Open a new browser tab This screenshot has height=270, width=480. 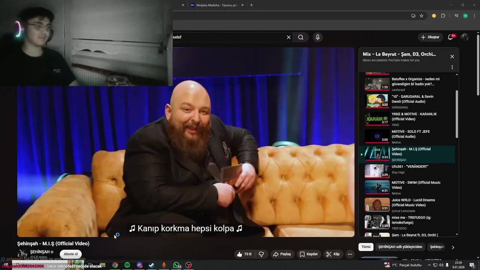tap(251, 5)
